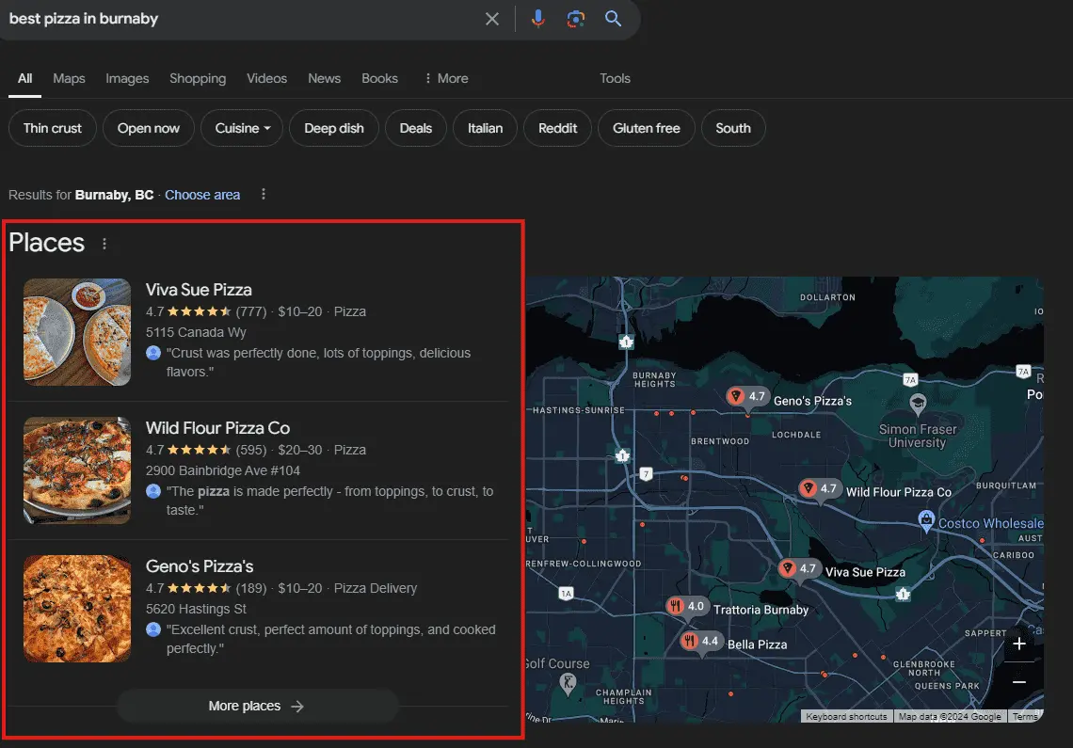The width and height of the screenshot is (1073, 748).
Task: Open the three-dot menu next to Places
Action: point(104,244)
